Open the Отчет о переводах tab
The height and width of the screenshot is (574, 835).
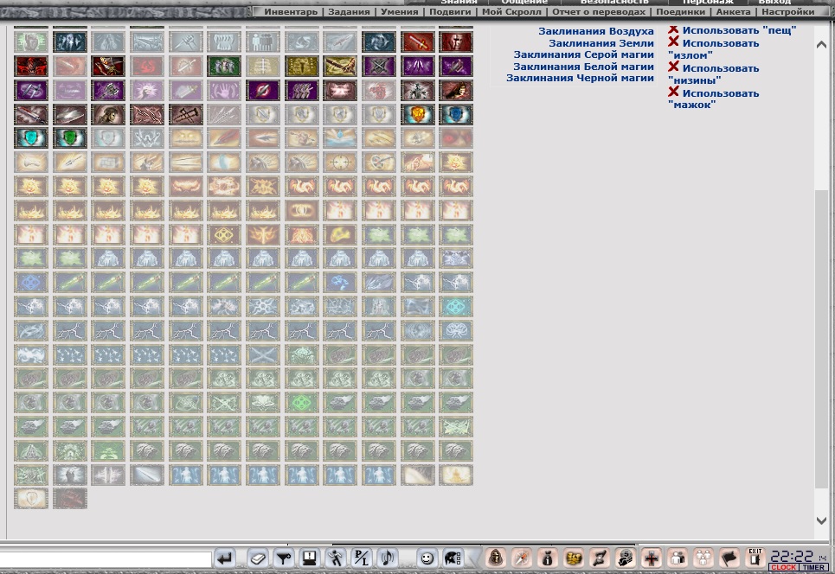pyautogui.click(x=599, y=12)
